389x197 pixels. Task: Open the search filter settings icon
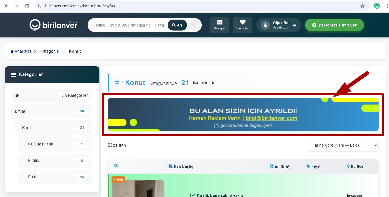(x=194, y=25)
